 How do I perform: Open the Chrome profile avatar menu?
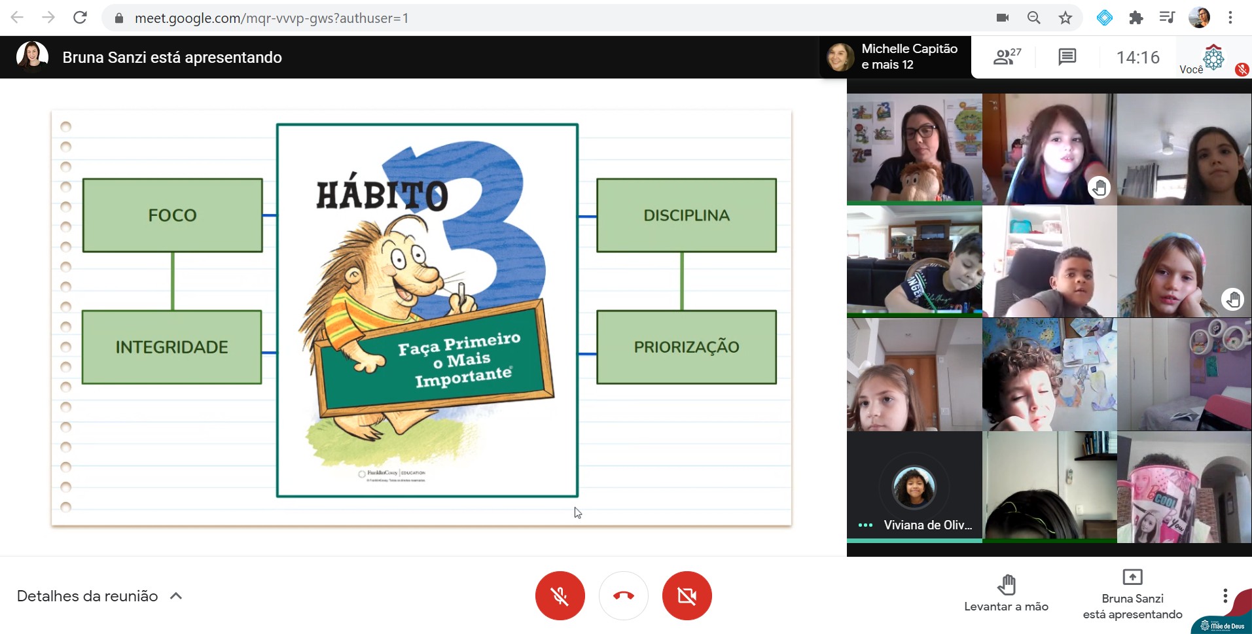(x=1199, y=18)
